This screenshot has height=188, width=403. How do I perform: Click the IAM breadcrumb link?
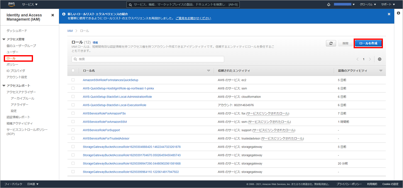tap(70, 31)
